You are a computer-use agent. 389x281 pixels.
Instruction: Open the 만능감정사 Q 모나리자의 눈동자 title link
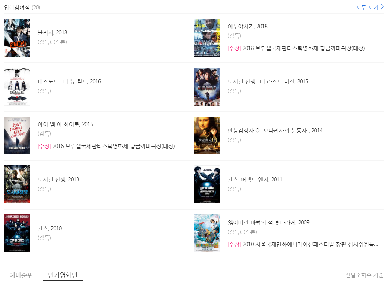(x=275, y=130)
